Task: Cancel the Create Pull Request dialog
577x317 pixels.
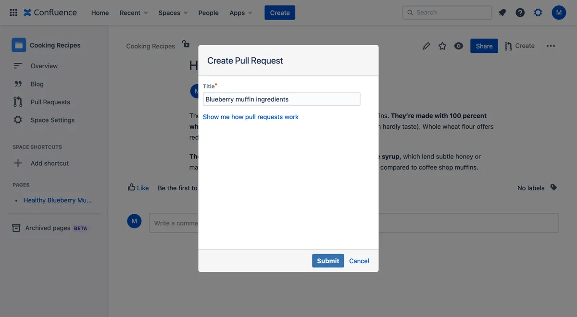Action: [359, 261]
